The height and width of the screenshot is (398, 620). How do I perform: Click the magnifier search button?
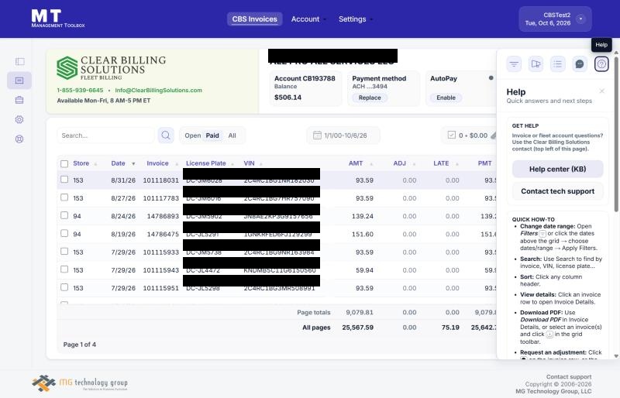click(x=166, y=136)
